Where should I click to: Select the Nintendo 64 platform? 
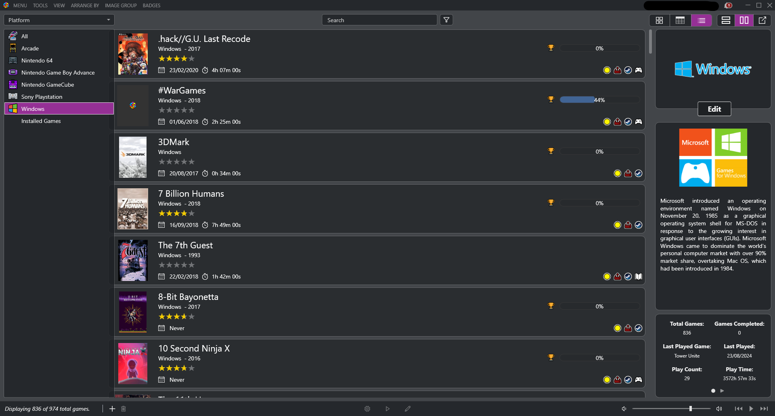[59, 60]
